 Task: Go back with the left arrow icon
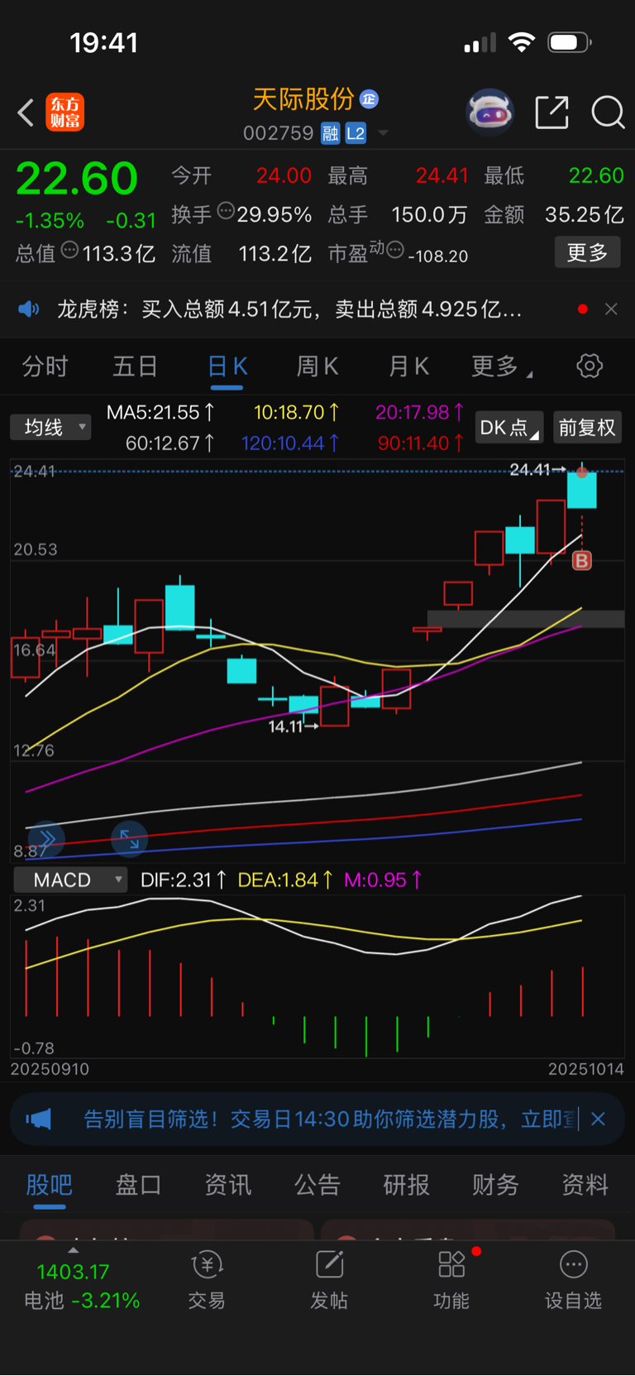[26, 113]
